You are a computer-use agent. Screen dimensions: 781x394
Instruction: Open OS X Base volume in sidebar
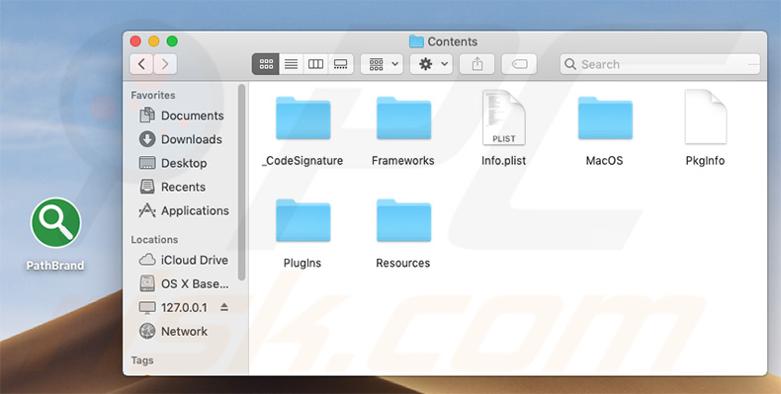click(x=184, y=283)
